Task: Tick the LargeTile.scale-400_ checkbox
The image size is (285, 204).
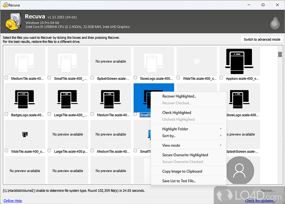Action: 49,114
